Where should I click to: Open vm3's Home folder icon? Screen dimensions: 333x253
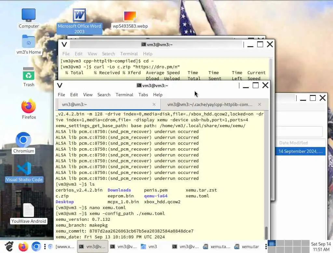click(29, 45)
